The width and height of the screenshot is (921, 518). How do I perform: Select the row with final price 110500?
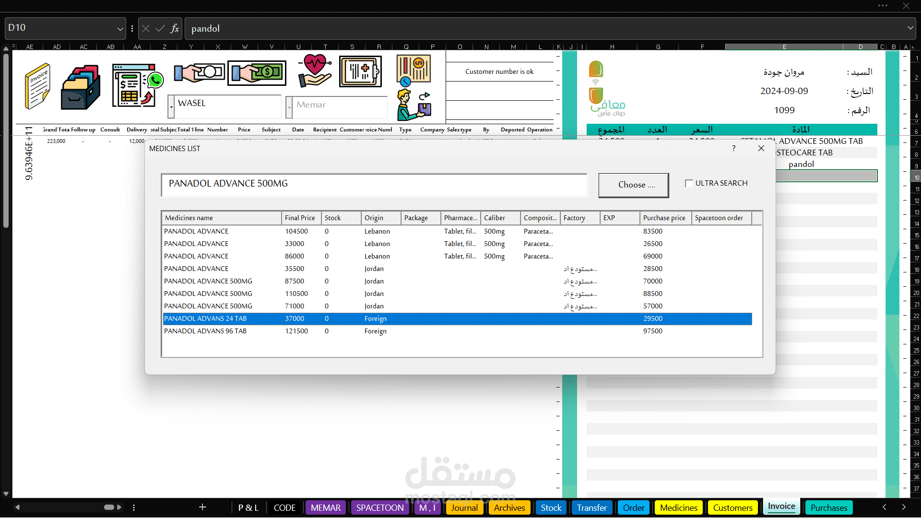coord(457,294)
